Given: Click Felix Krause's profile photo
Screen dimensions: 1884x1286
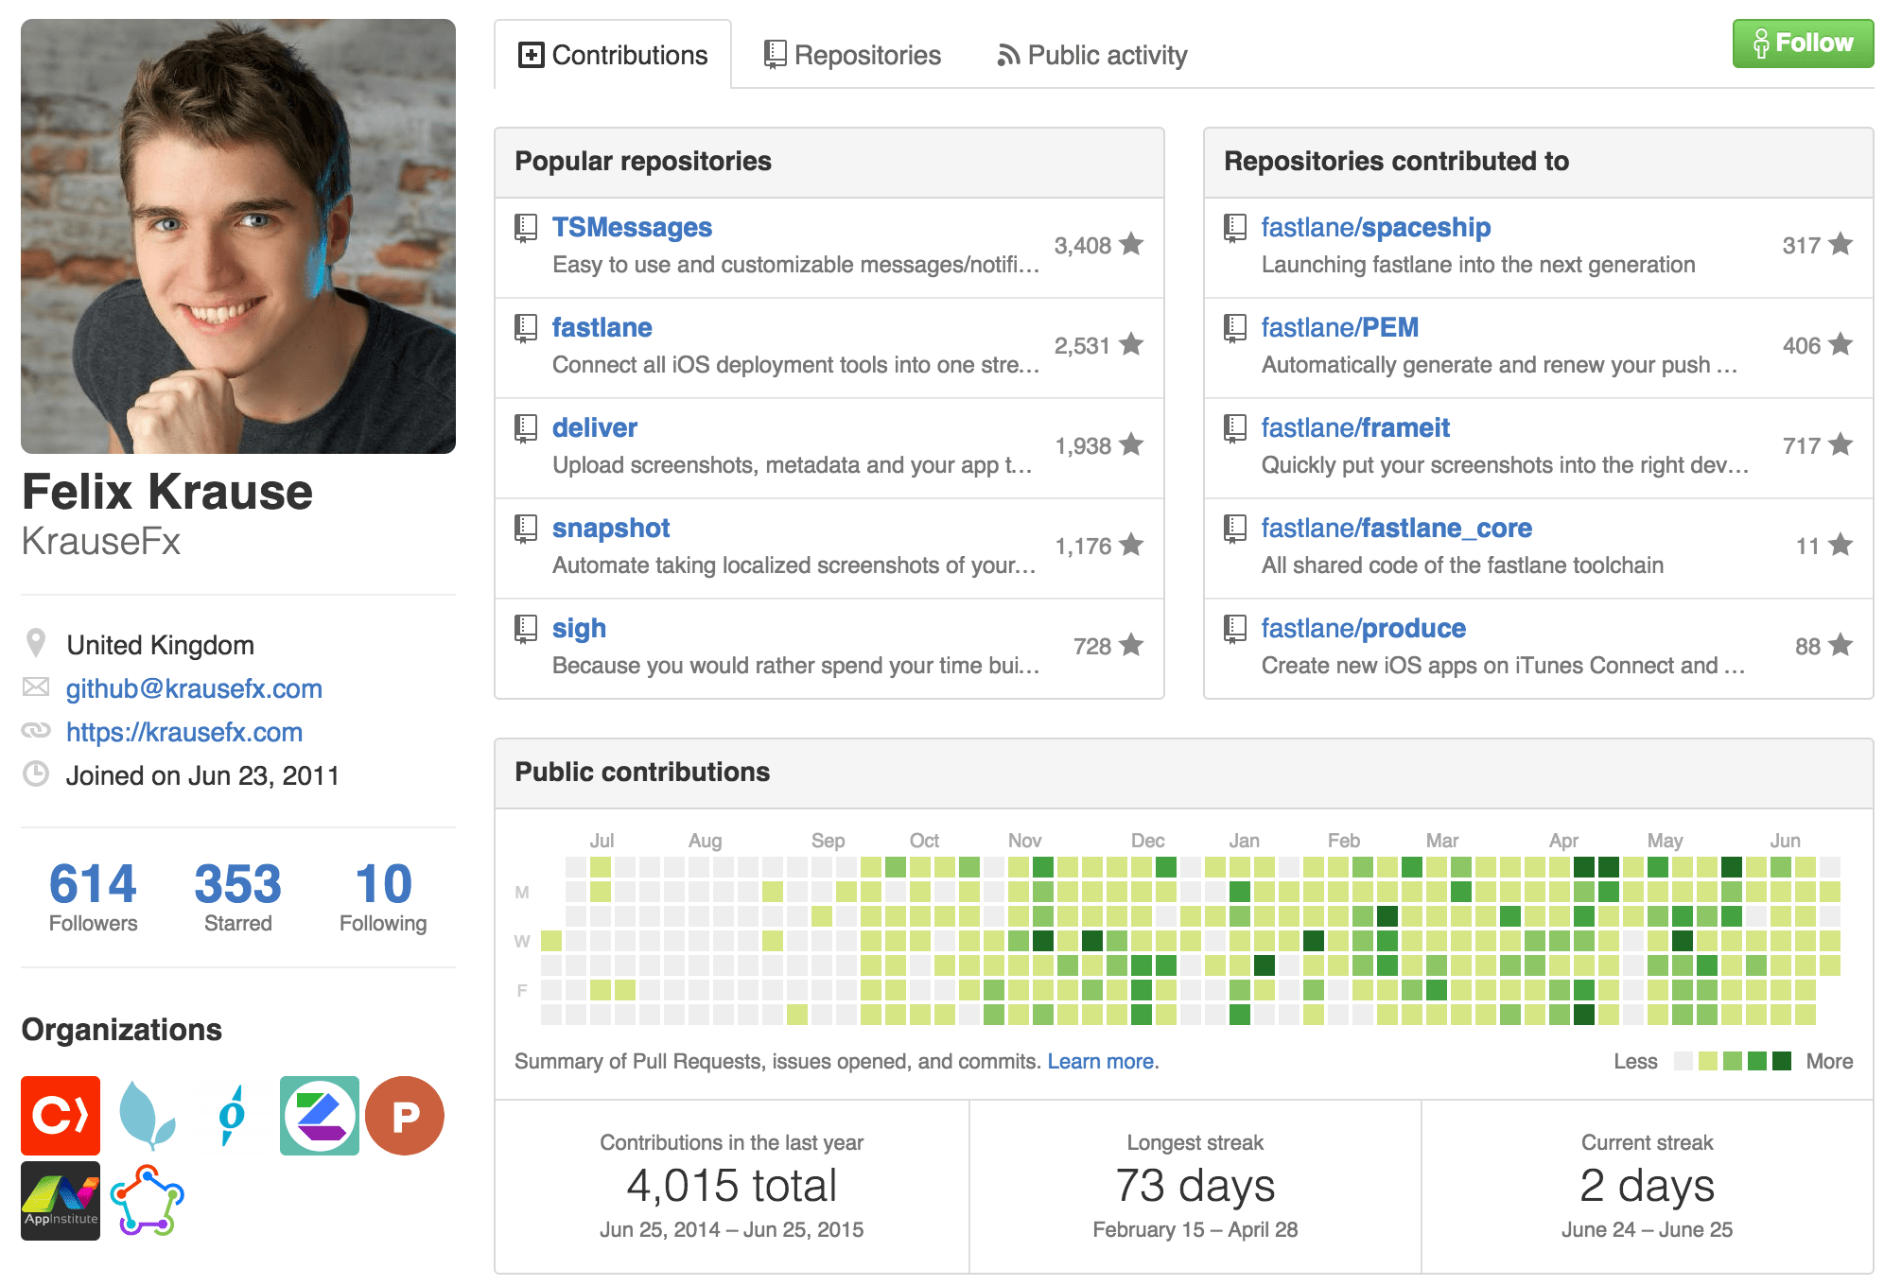Looking at the screenshot, I should coord(238,236).
